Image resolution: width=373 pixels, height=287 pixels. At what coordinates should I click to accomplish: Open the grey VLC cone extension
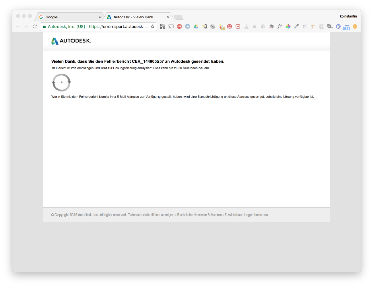[246, 26]
